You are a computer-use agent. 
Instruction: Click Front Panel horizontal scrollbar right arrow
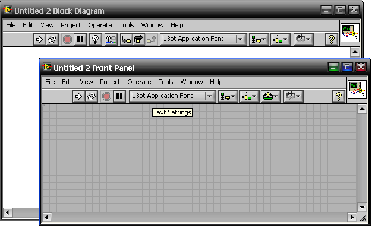(352, 217)
